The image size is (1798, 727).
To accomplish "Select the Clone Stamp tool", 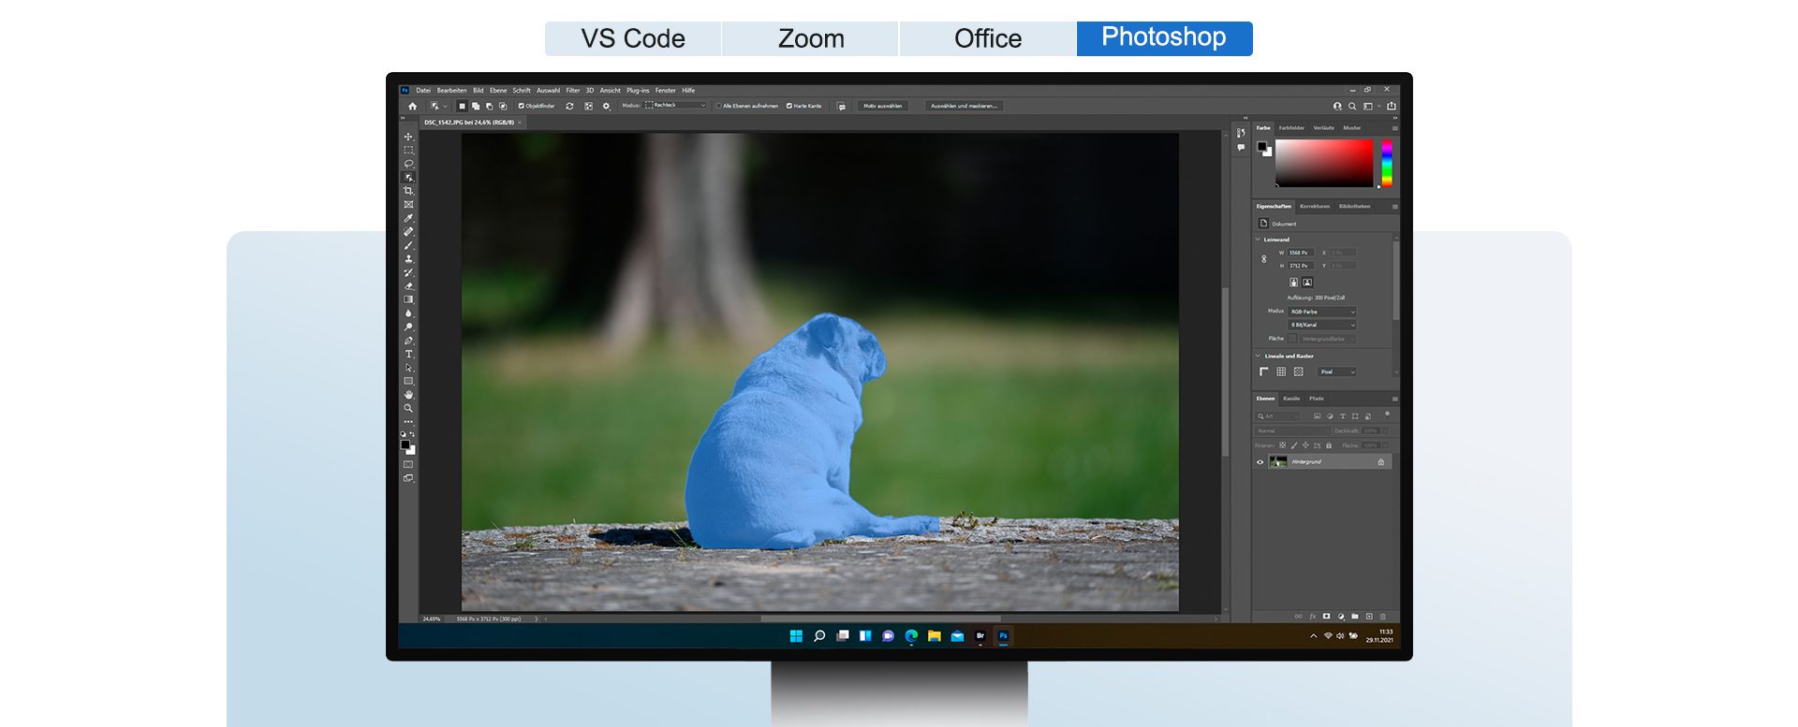I will (x=408, y=258).
